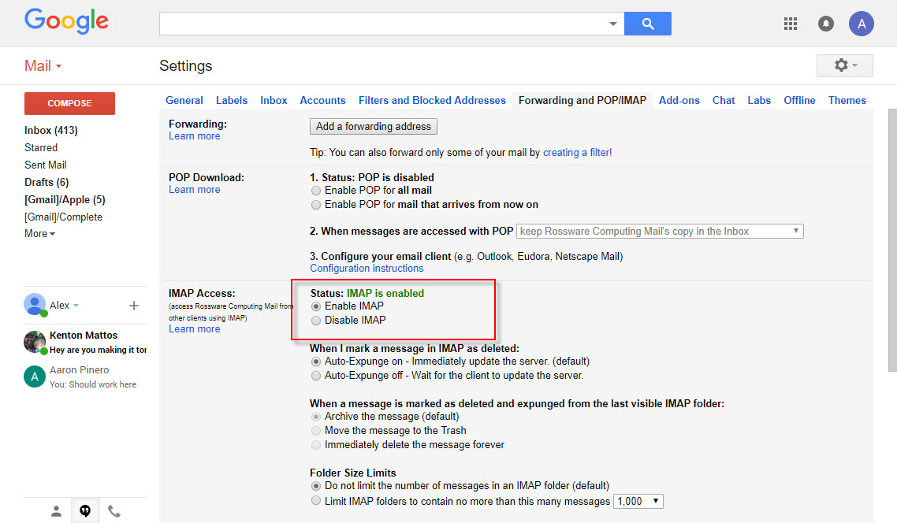Enable POP for all mail
Image resolution: width=897 pixels, height=523 pixels.
pyautogui.click(x=317, y=191)
